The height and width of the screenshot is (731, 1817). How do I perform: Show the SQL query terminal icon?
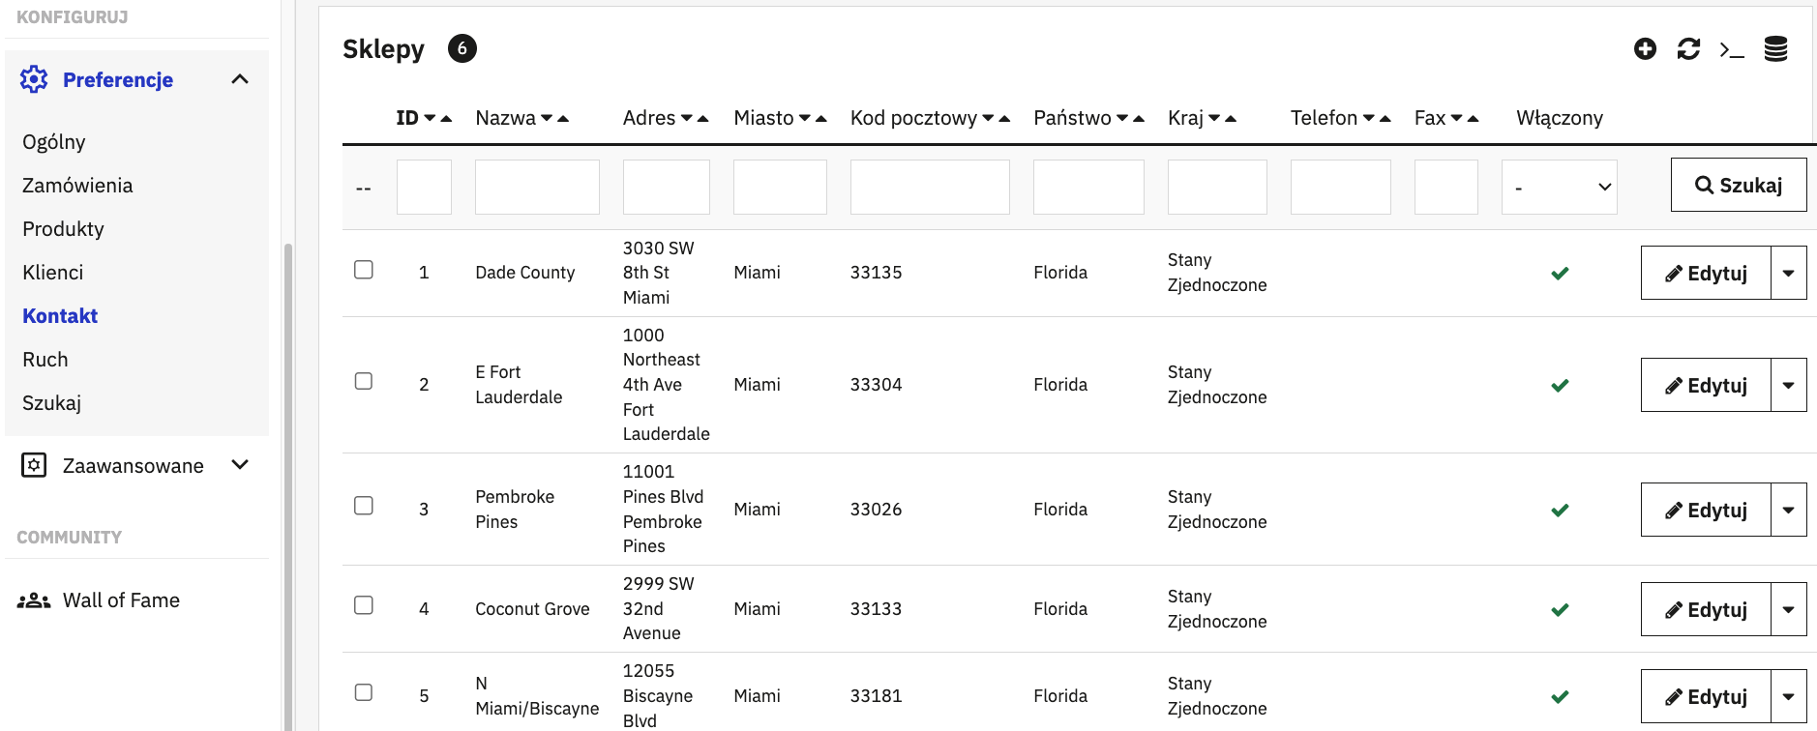tap(1732, 49)
